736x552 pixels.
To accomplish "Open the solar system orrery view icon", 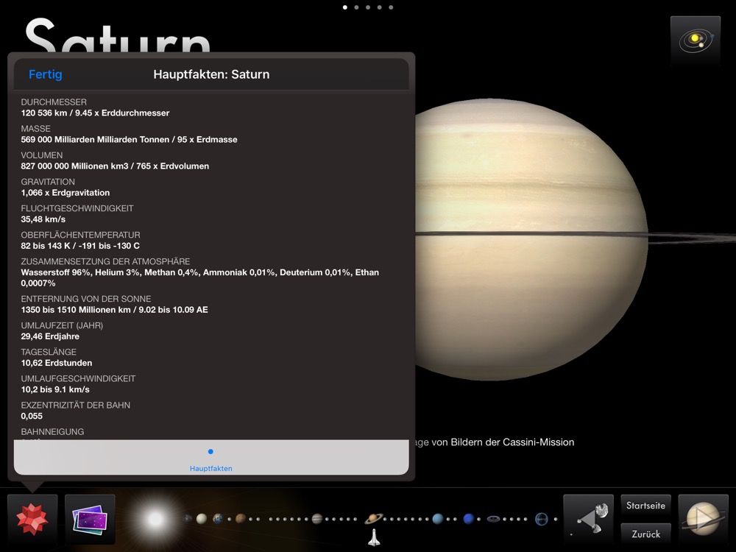I will coord(696,41).
